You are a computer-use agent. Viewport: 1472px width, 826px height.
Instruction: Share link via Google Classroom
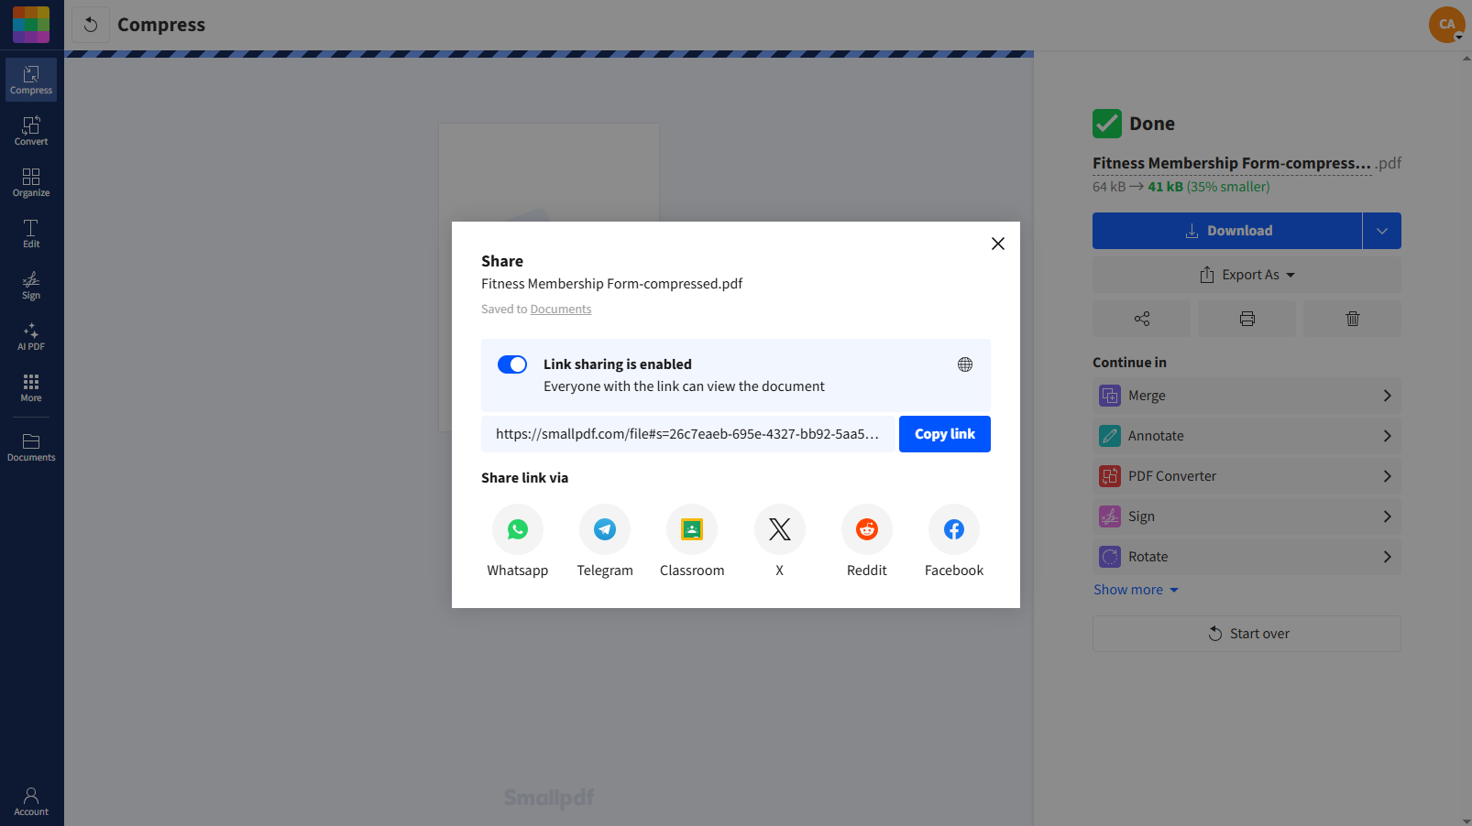(x=691, y=529)
